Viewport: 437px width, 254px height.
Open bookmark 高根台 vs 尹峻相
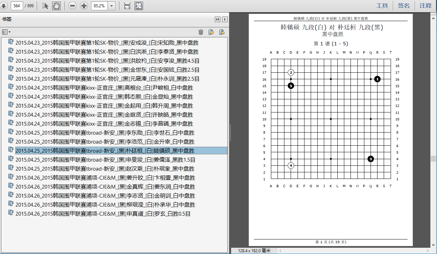[x=104, y=88]
